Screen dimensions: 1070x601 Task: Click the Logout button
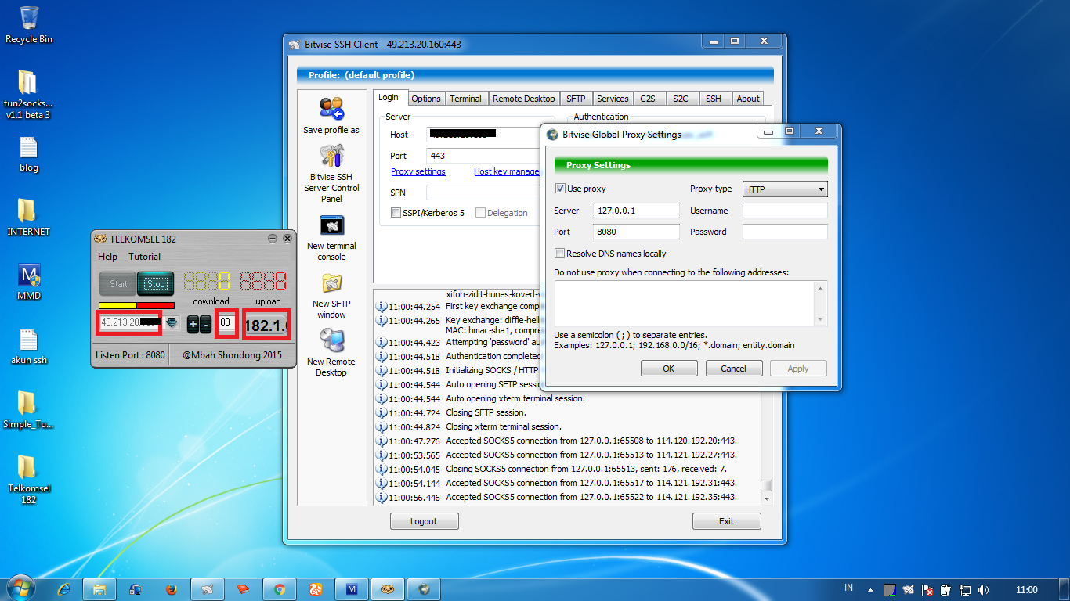point(424,521)
